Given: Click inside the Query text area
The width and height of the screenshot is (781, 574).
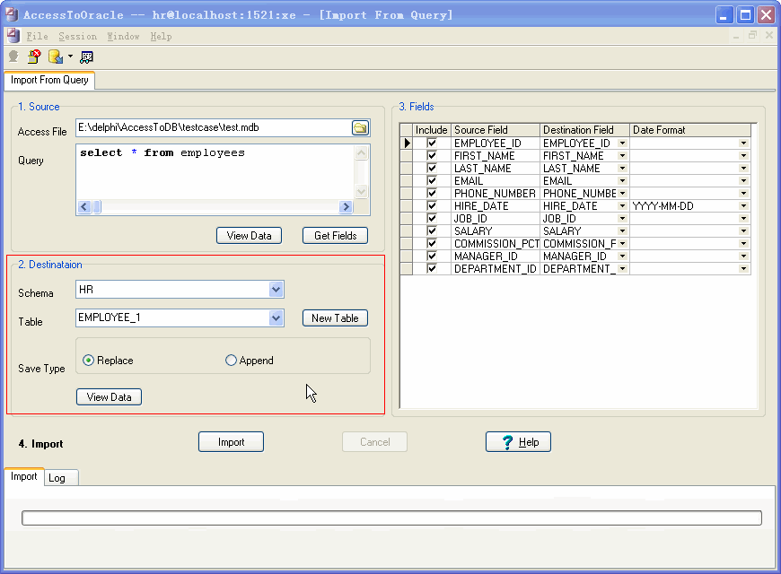Looking at the screenshot, I should click(x=215, y=172).
